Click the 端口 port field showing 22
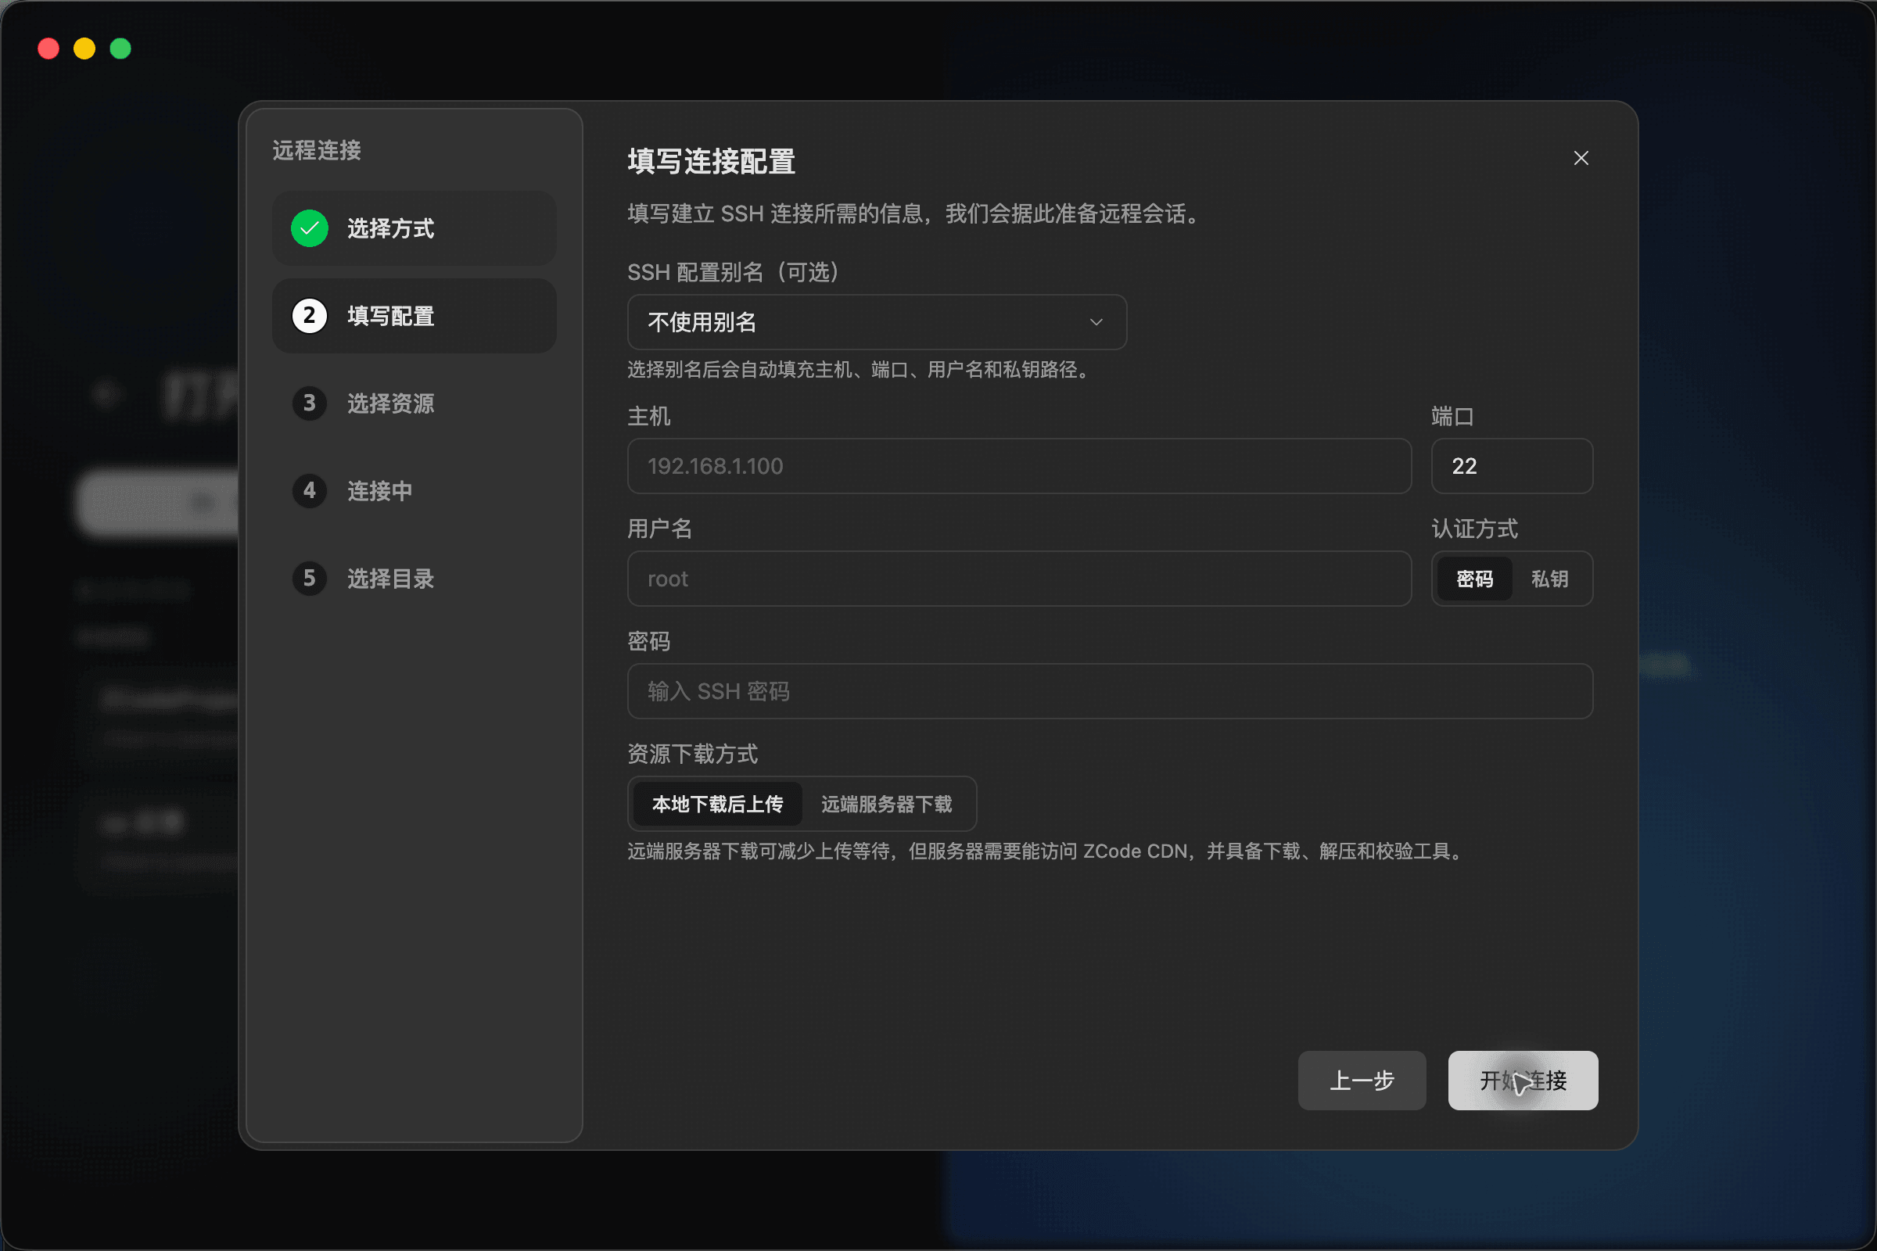The height and width of the screenshot is (1251, 1877). tap(1512, 466)
